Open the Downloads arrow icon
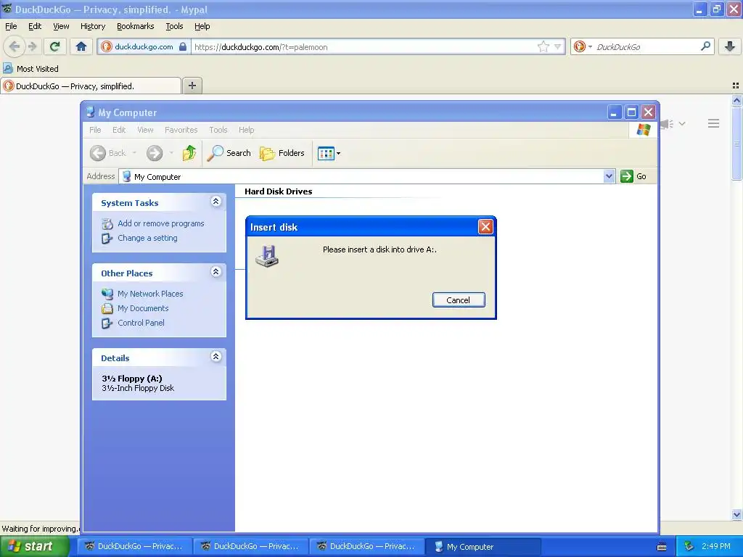The width and height of the screenshot is (743, 557). (x=730, y=46)
